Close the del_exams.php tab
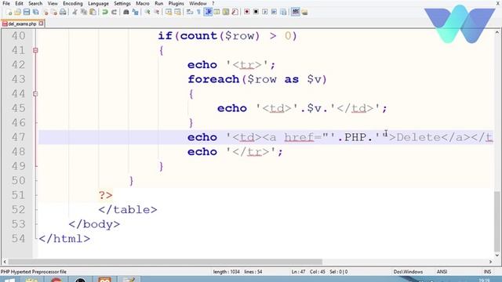Screen dimensions: 502x282 pos(41,23)
